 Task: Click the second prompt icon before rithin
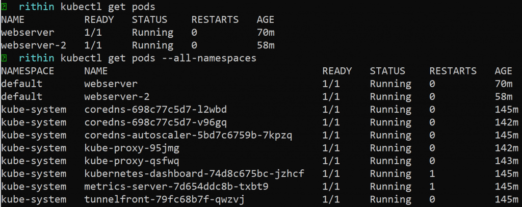tap(4, 58)
